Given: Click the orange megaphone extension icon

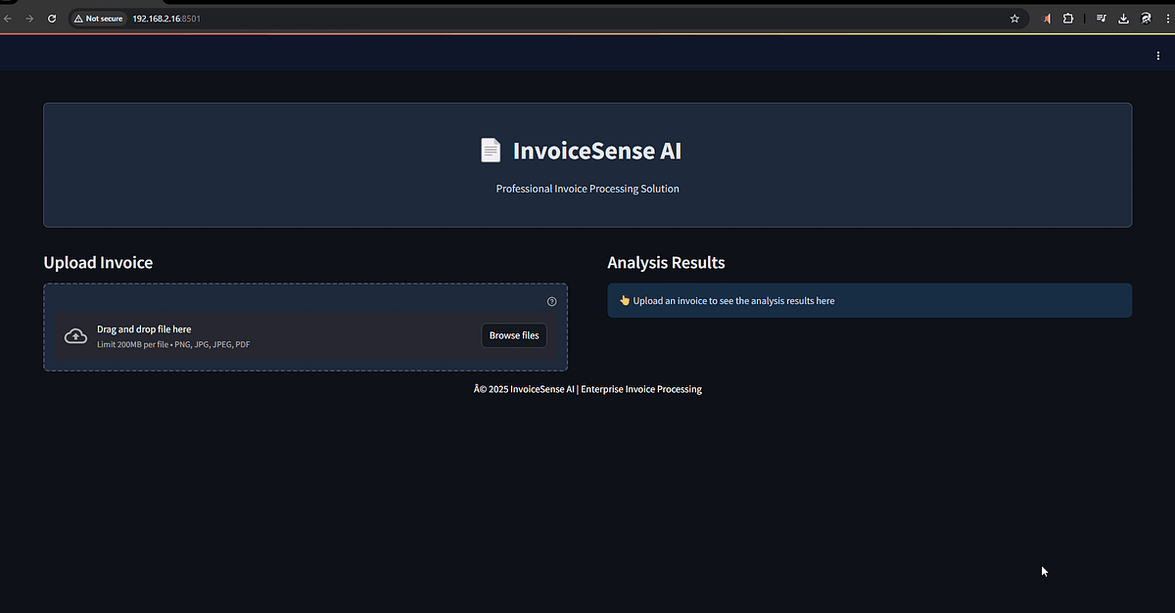Looking at the screenshot, I should coord(1044,18).
